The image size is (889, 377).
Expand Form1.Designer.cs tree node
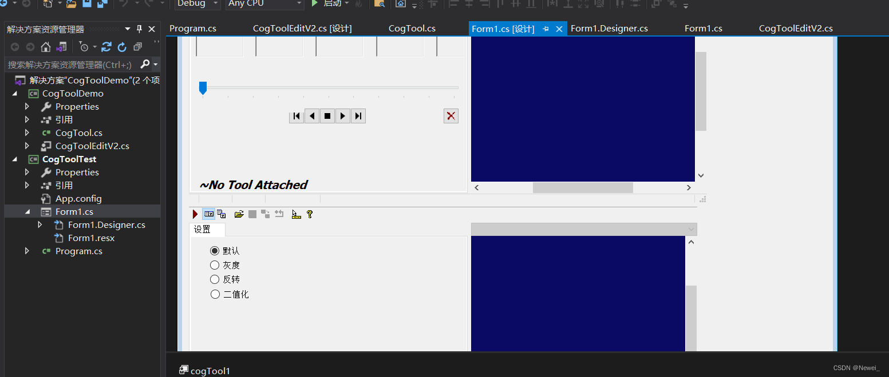[x=40, y=225]
